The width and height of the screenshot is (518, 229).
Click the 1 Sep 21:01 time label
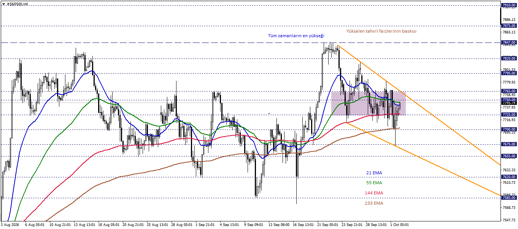[206, 225]
